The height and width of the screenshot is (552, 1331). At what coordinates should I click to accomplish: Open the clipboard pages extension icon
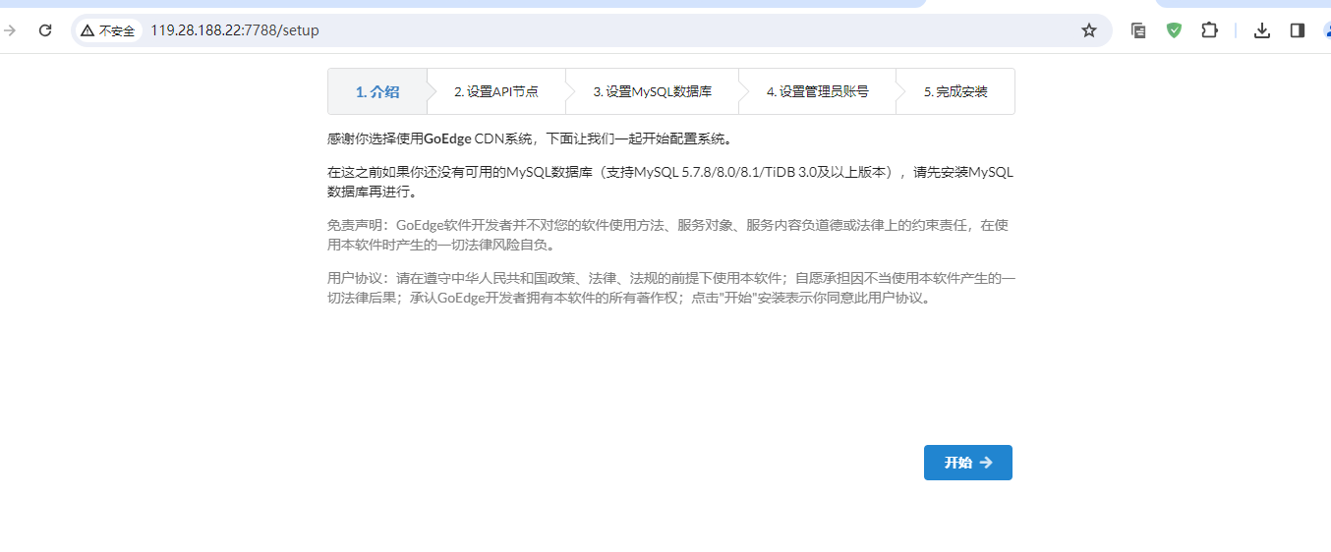point(1138,30)
